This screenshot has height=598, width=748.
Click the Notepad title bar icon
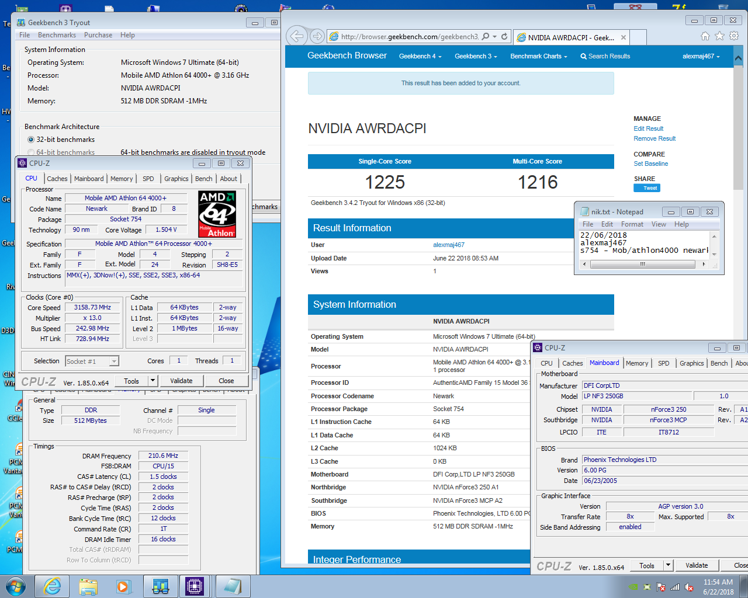pos(584,211)
